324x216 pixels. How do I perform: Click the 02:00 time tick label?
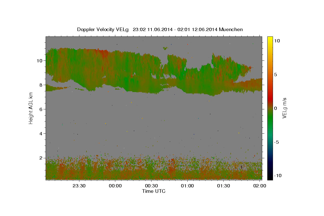pyautogui.click(x=260, y=186)
